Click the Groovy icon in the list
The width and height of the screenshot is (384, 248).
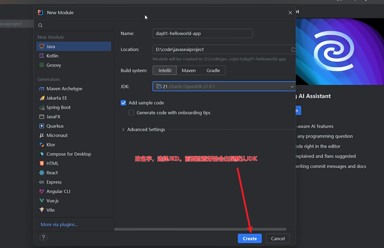click(42, 65)
